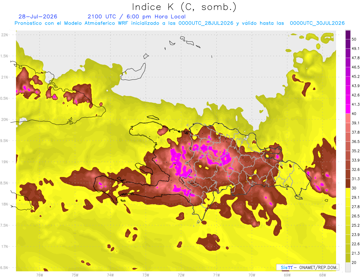Screen dimensions: 362x279
Task: Click colorbar value '33.9'
Action: pos(356,160)
